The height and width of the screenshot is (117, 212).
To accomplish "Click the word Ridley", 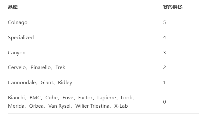I will tap(65, 83).
